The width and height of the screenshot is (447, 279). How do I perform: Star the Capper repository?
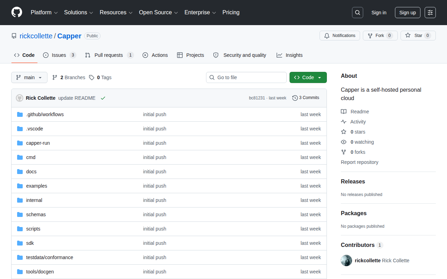pyautogui.click(x=418, y=36)
